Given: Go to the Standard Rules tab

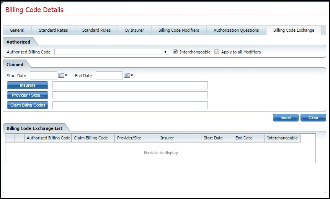Looking at the screenshot, I should pyautogui.click(x=96, y=30).
